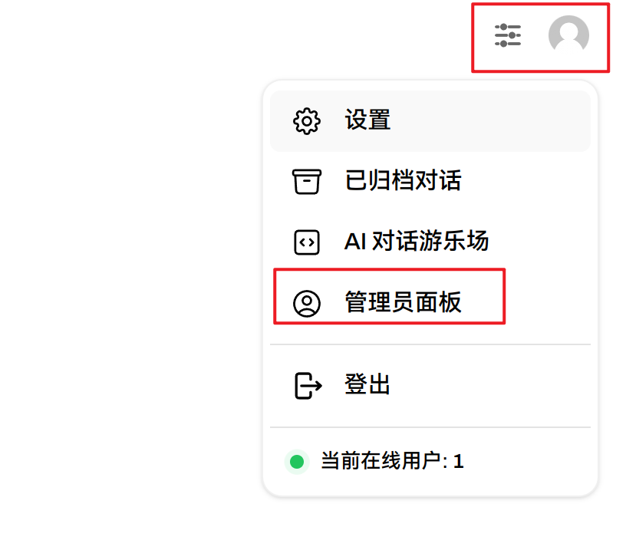The image size is (626, 550).
Task: Click the green online status dot
Action: (297, 462)
